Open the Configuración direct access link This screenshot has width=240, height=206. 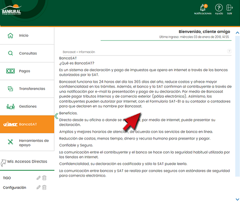coord(14,188)
